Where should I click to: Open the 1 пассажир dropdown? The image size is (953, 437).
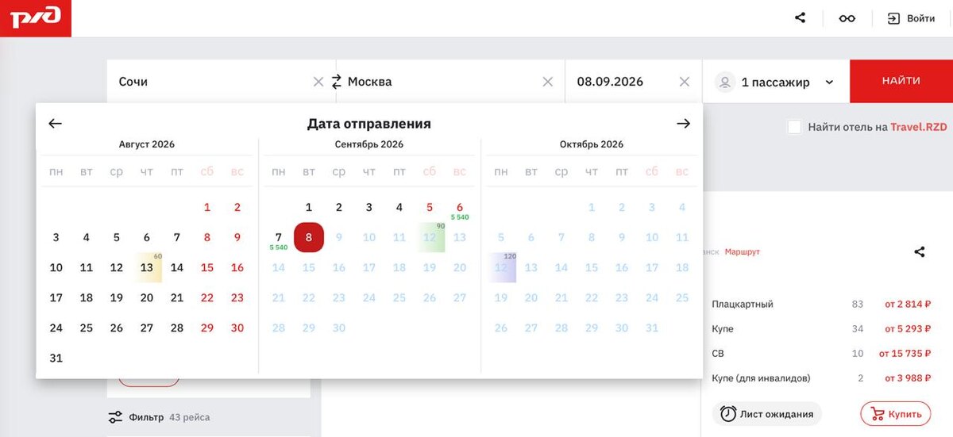(776, 82)
